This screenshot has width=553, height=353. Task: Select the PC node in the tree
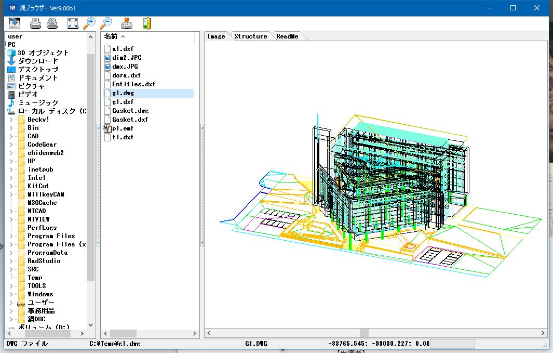[x=11, y=45]
